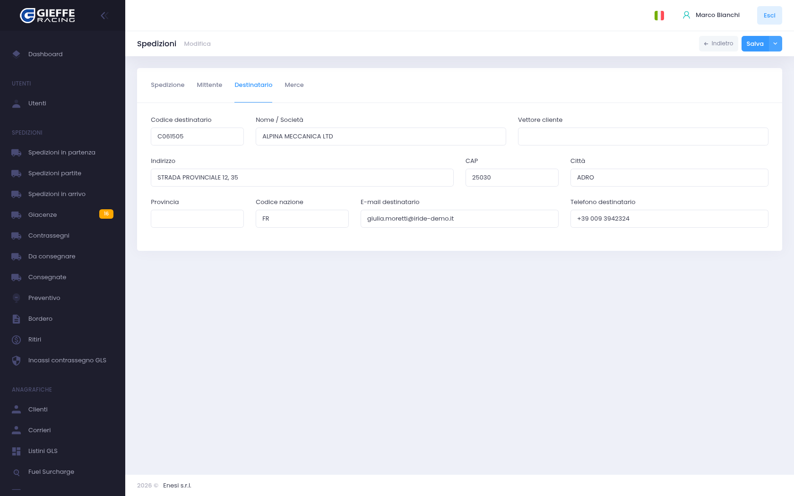Click the Ritiri dollar icon
The width and height of the screenshot is (794, 496).
[17, 340]
